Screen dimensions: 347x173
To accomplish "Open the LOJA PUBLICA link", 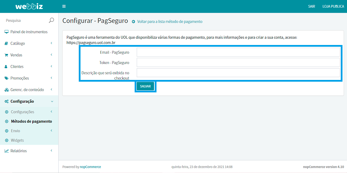I will [333, 6].
